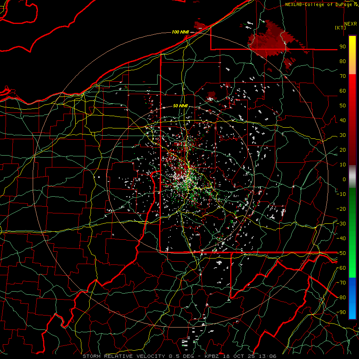Click the 100 NMI range ring label
359x359 pixels.
[x=180, y=32]
